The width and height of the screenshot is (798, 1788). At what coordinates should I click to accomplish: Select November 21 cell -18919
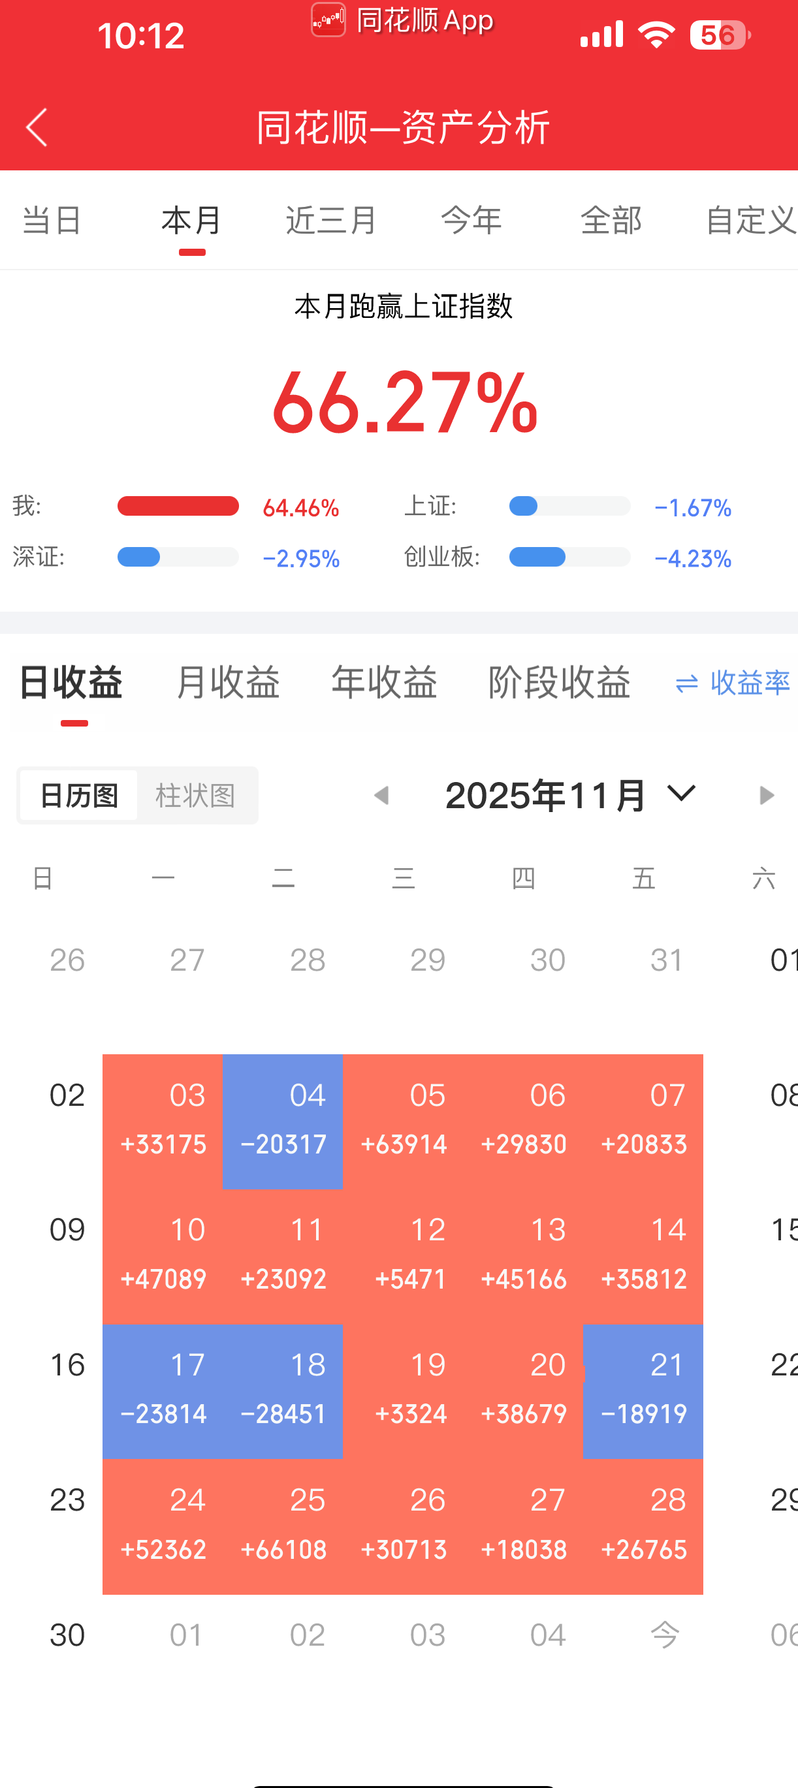643,1392
